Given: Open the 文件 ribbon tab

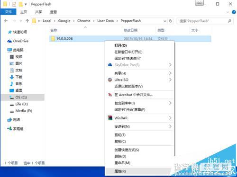Looking at the screenshot, I should 8,12.
